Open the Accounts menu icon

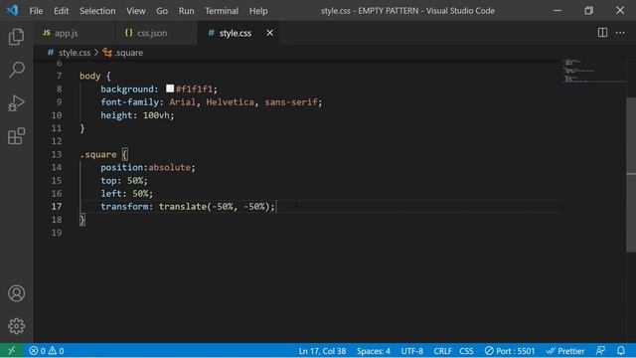16,293
